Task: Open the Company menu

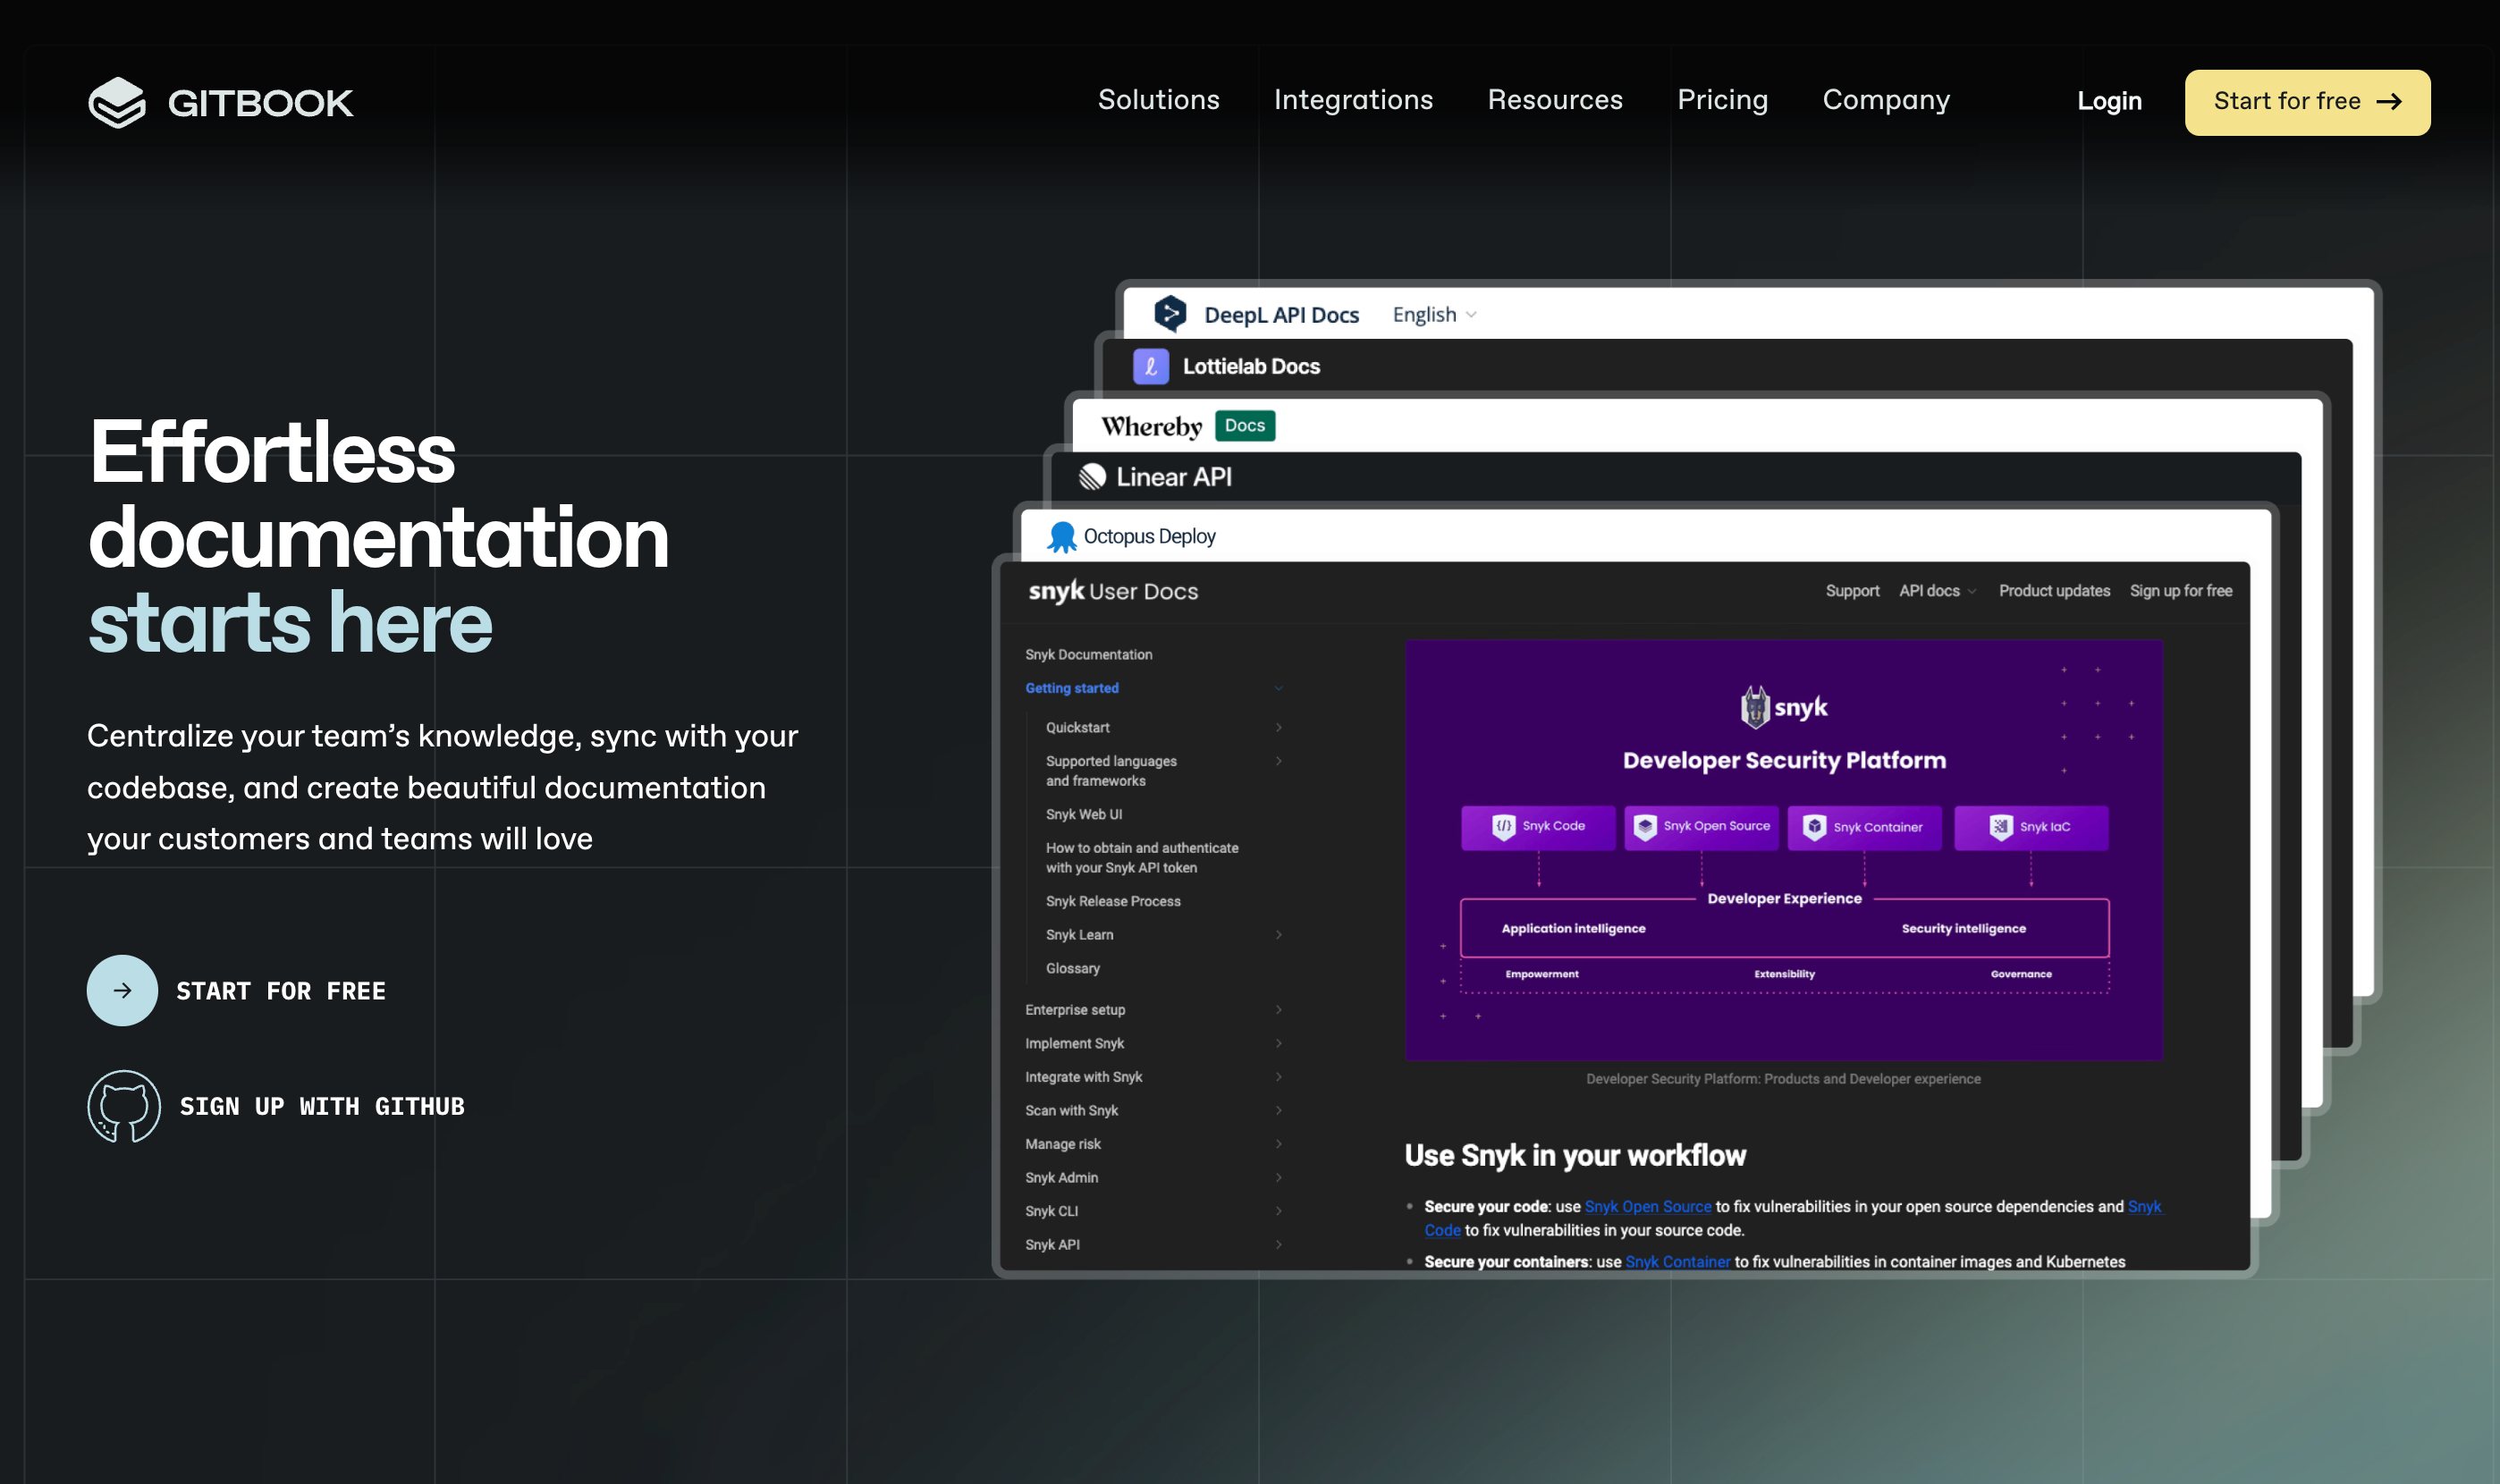Action: click(x=1885, y=100)
